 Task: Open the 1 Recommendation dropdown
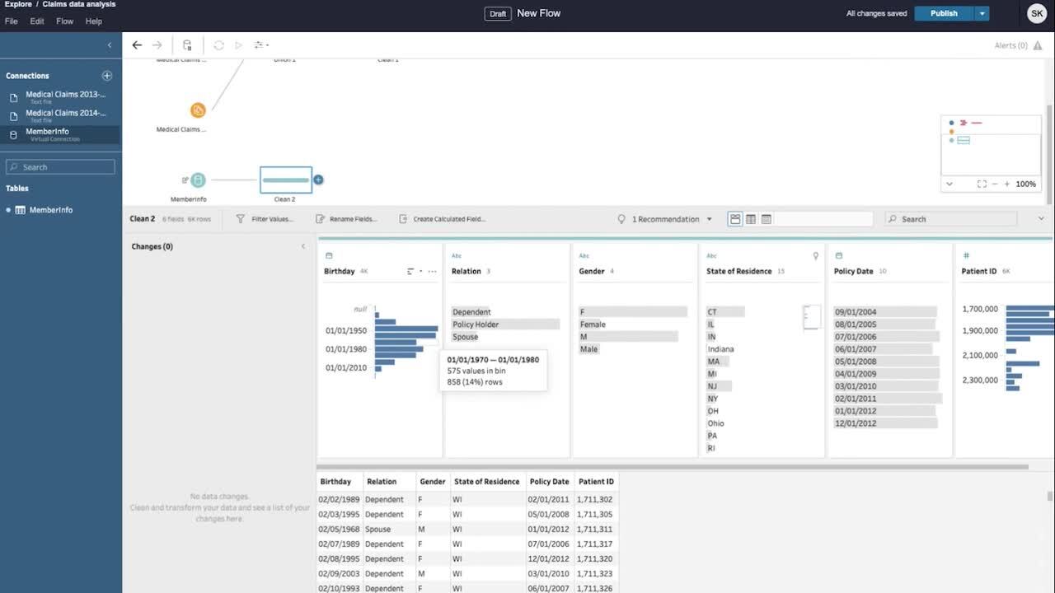point(665,219)
